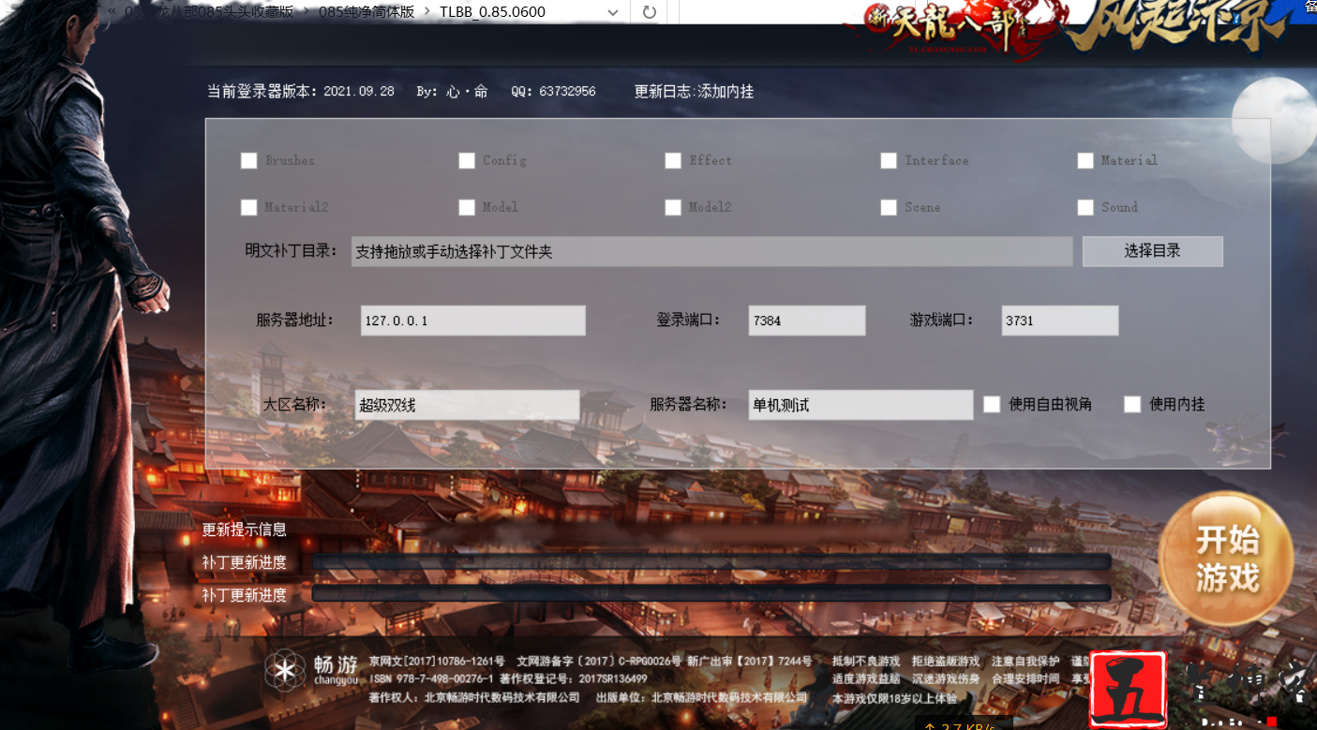Click the lower 补丁更新进度 progress bar
This screenshot has height=730, width=1317.
tap(711, 594)
